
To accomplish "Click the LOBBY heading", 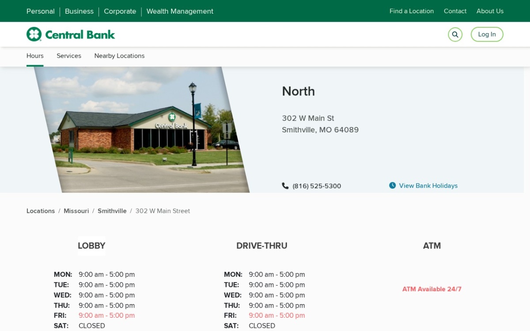I will coord(91,246).
